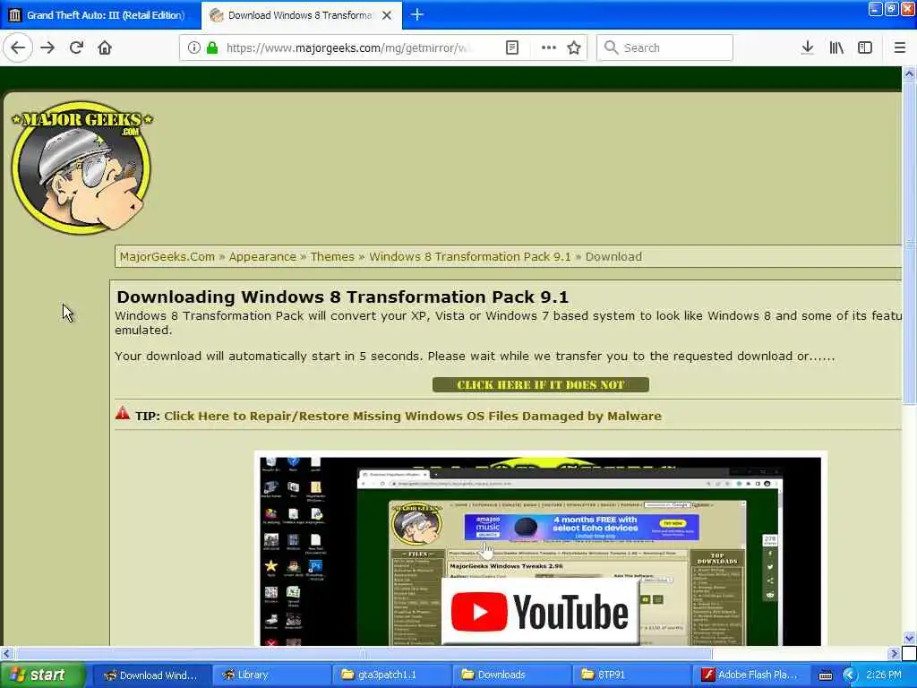Viewport: 917px width, 688px height.
Task: Click horizontal scrollbar right arrow
Action: point(894,653)
